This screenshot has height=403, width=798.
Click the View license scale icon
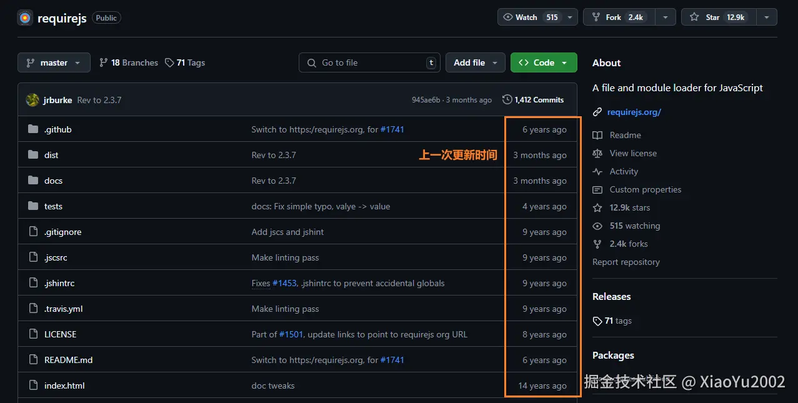[597, 153]
